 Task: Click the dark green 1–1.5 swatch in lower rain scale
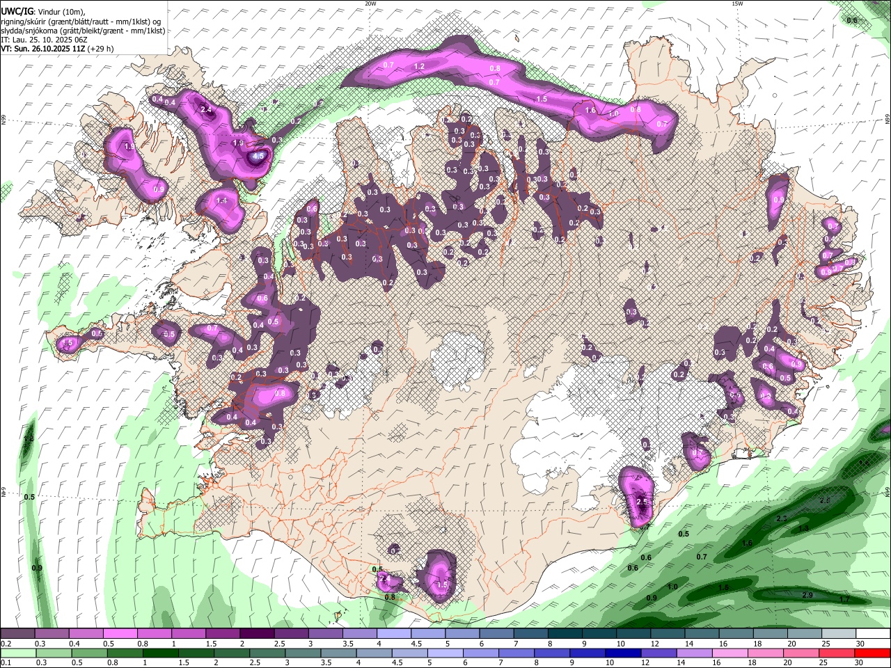(x=161, y=653)
